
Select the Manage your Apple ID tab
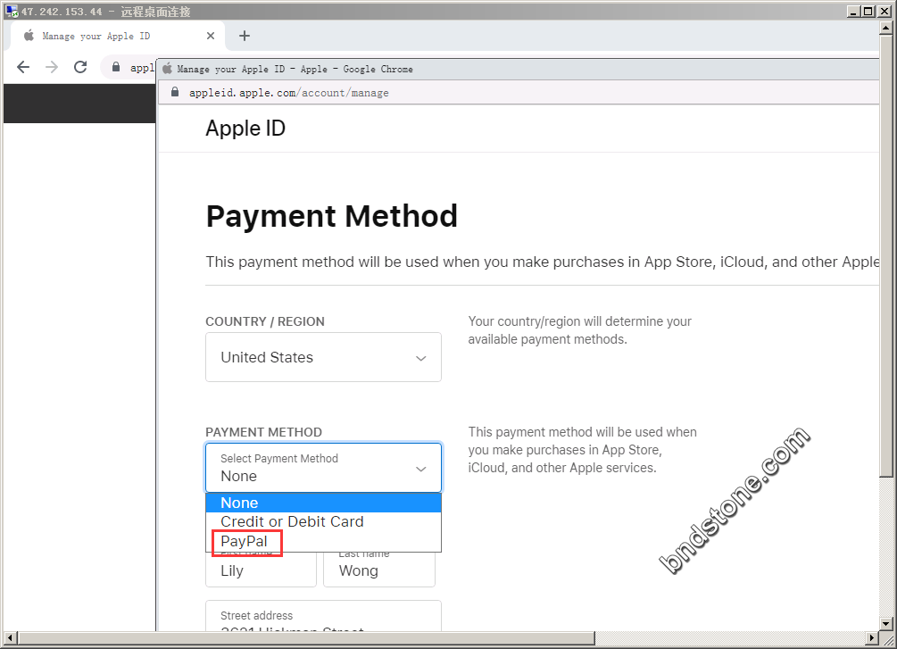click(x=118, y=36)
